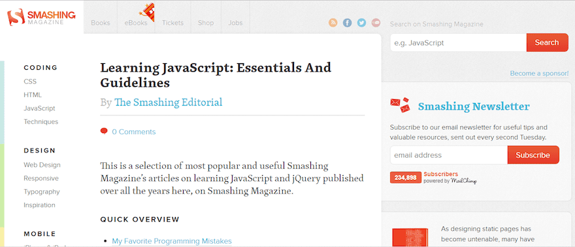Click the red comment bubble icon

[x=104, y=131]
